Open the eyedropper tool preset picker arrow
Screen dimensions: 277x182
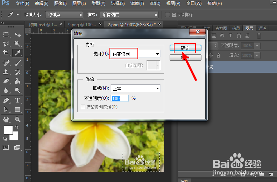coord(17,15)
